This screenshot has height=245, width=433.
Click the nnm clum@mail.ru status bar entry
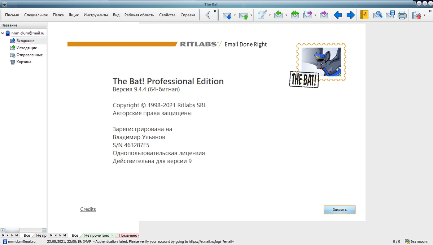19,241
